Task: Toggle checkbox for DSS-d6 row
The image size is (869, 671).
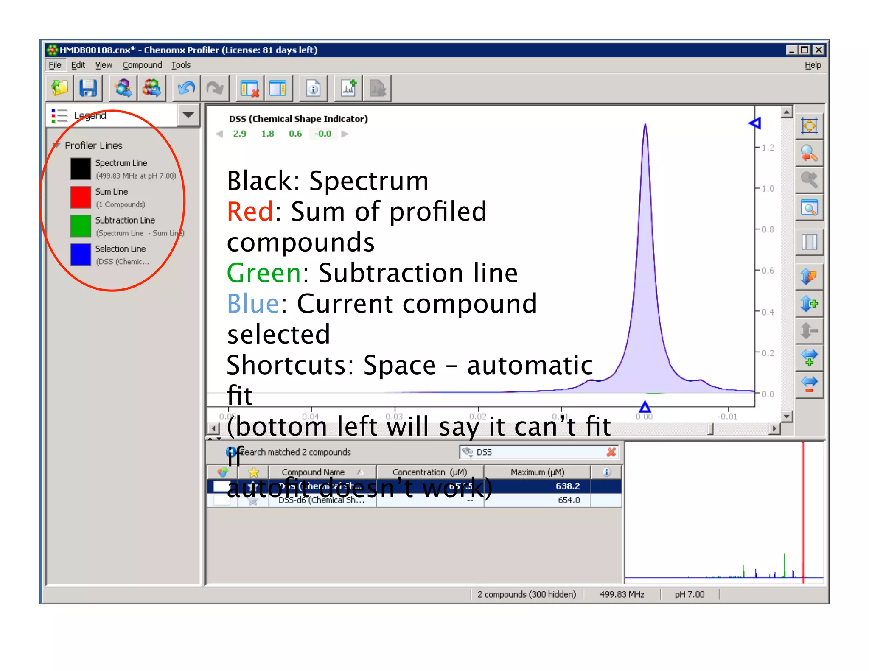Action: pyautogui.click(x=222, y=500)
